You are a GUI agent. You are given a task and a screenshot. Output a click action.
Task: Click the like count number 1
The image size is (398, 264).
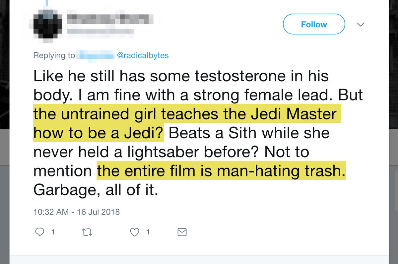click(148, 232)
